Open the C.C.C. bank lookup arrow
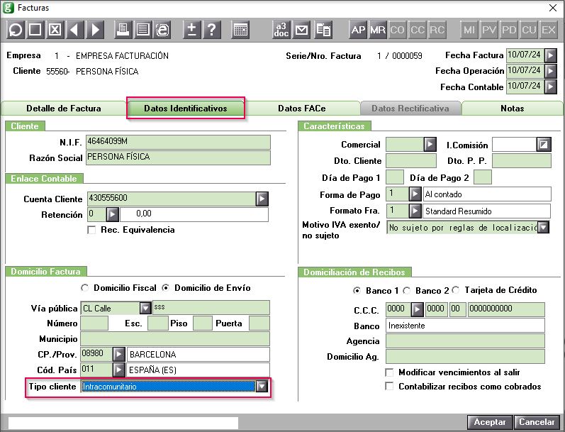565x432 pixels. (x=417, y=309)
